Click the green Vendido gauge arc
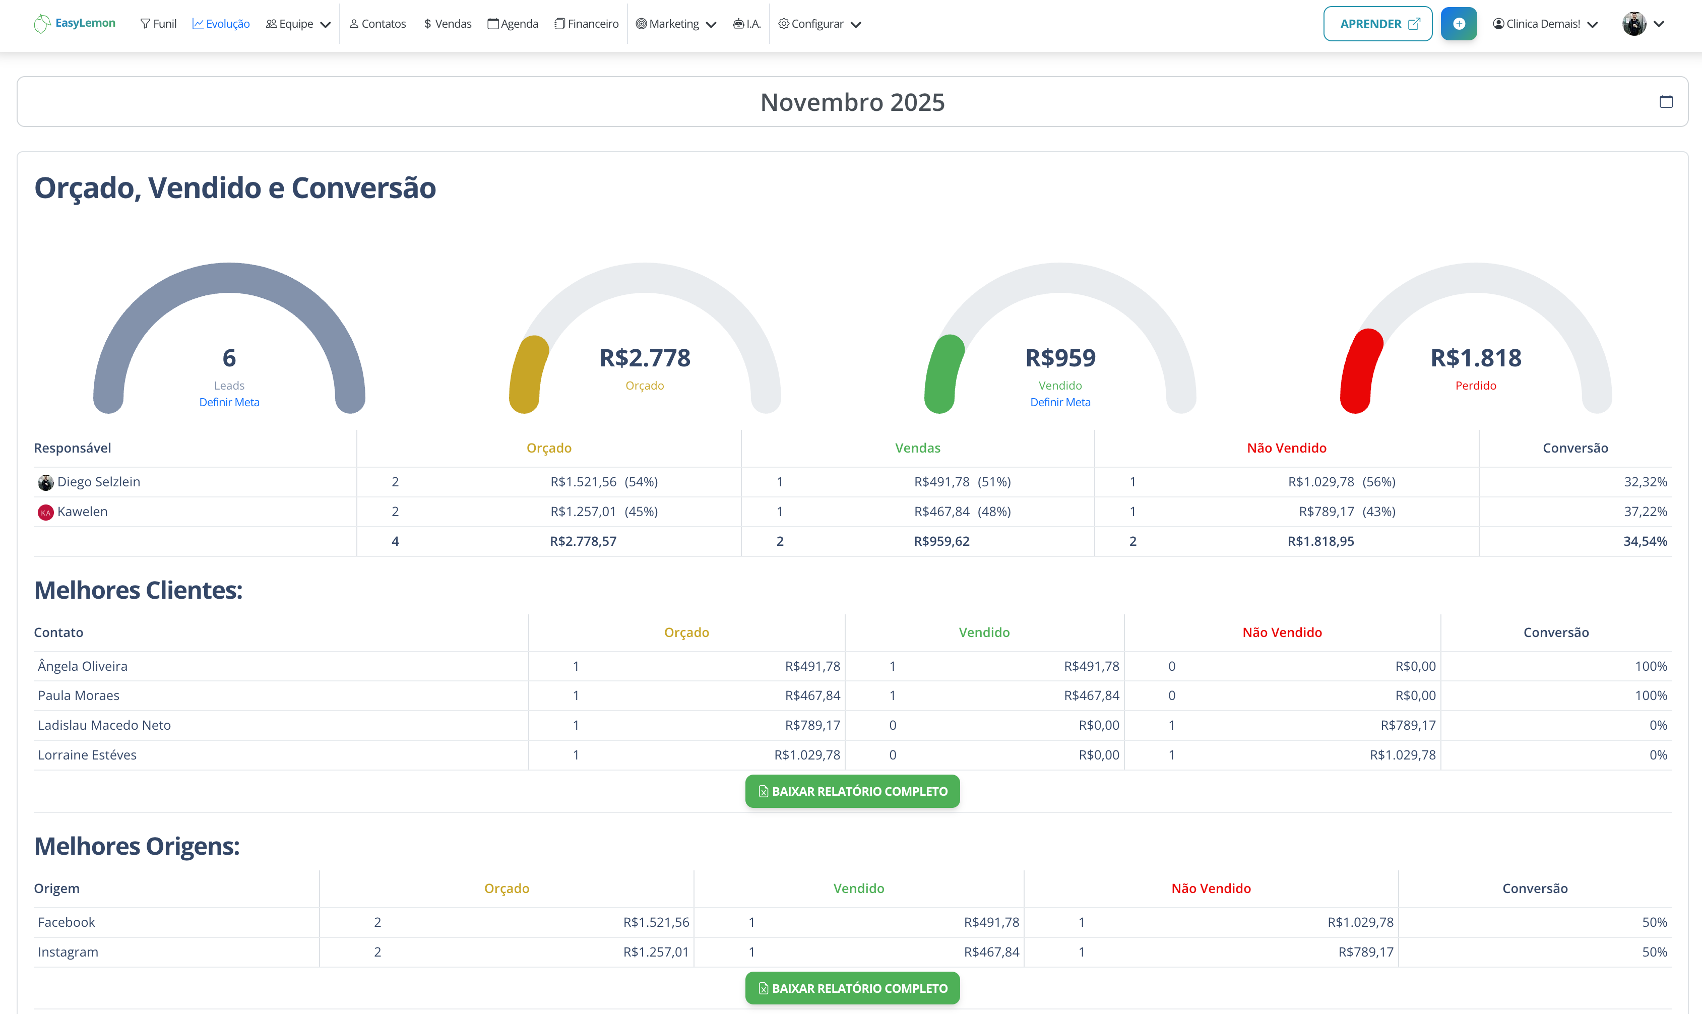The height and width of the screenshot is (1014, 1702). (942, 374)
